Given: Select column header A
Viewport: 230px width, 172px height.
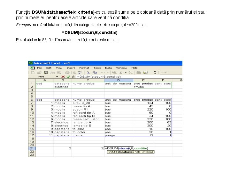Looking at the screenshot, I should point(45,80).
